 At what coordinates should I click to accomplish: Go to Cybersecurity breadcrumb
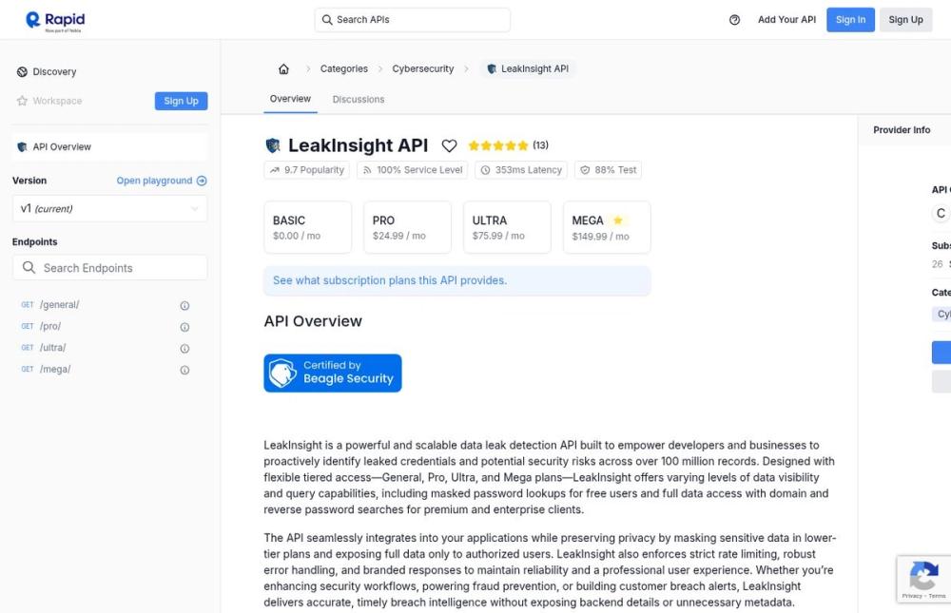click(x=423, y=69)
